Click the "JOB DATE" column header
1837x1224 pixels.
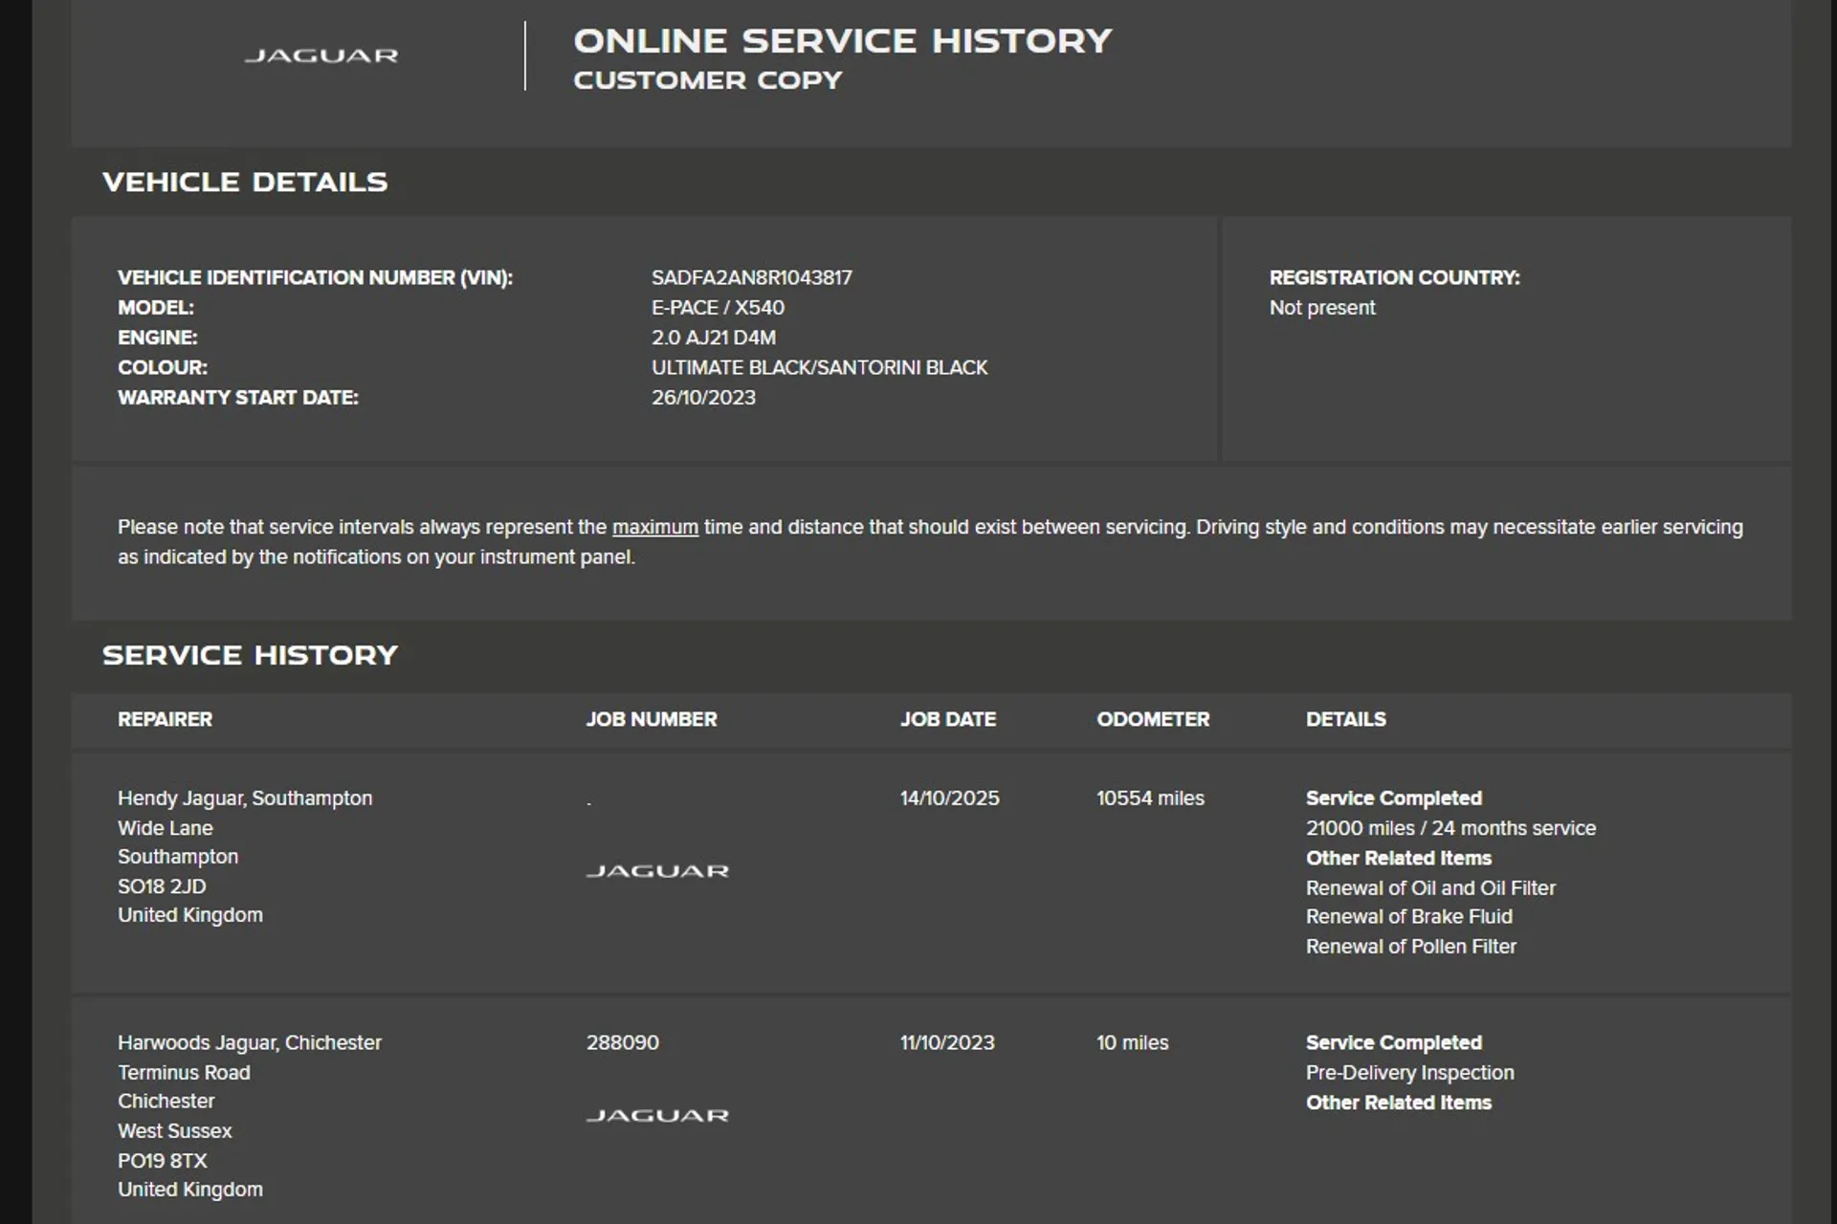[948, 719]
